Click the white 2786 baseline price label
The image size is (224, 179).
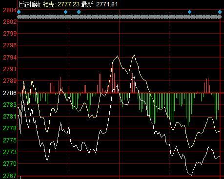(x=10, y=93)
